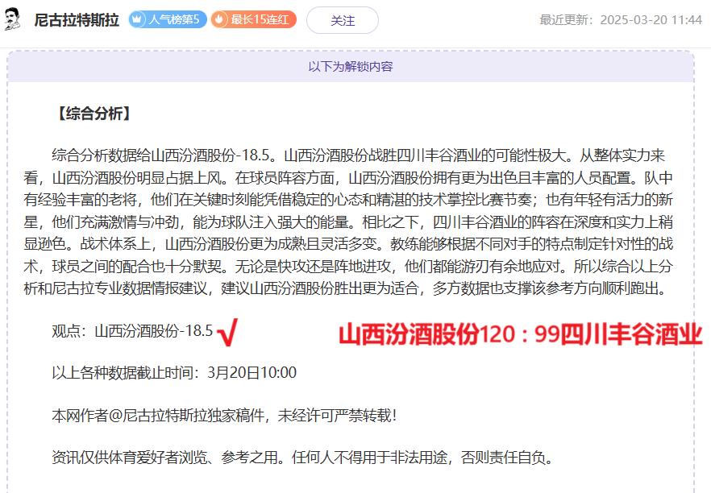Open the author avatar of 尼古拉特斯拉
The height and width of the screenshot is (493, 711).
coord(12,19)
